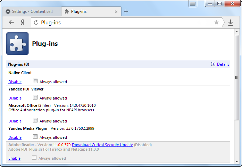Disable the Microsoft Office plug-in

point(15,121)
